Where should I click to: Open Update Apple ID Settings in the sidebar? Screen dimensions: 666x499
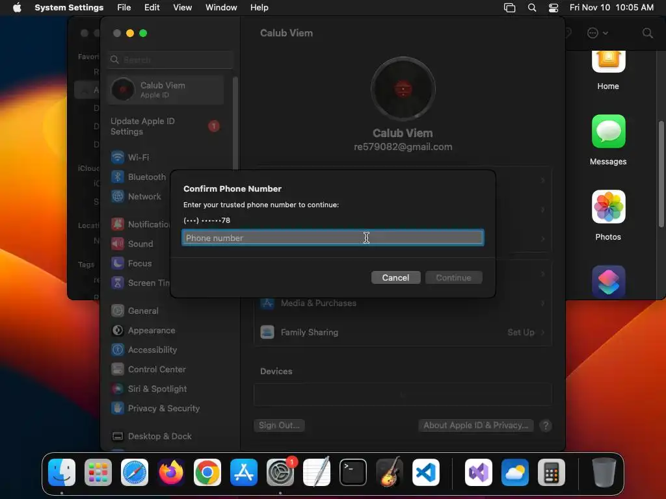pyautogui.click(x=166, y=126)
